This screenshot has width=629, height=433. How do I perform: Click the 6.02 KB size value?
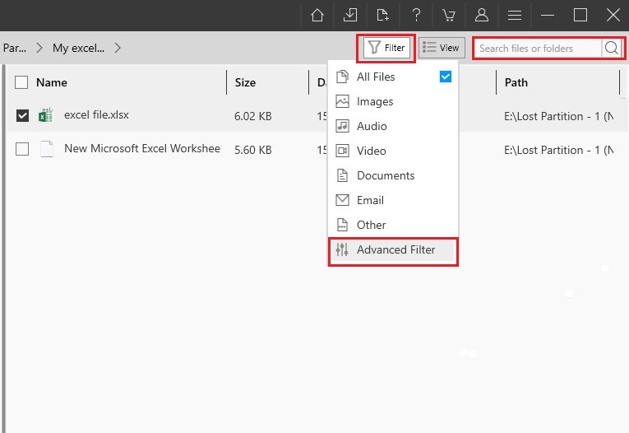pos(252,116)
